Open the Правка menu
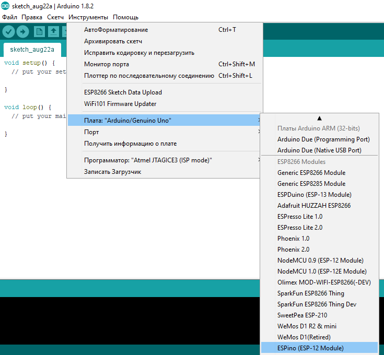The height and width of the screenshot is (355, 384). click(x=32, y=17)
